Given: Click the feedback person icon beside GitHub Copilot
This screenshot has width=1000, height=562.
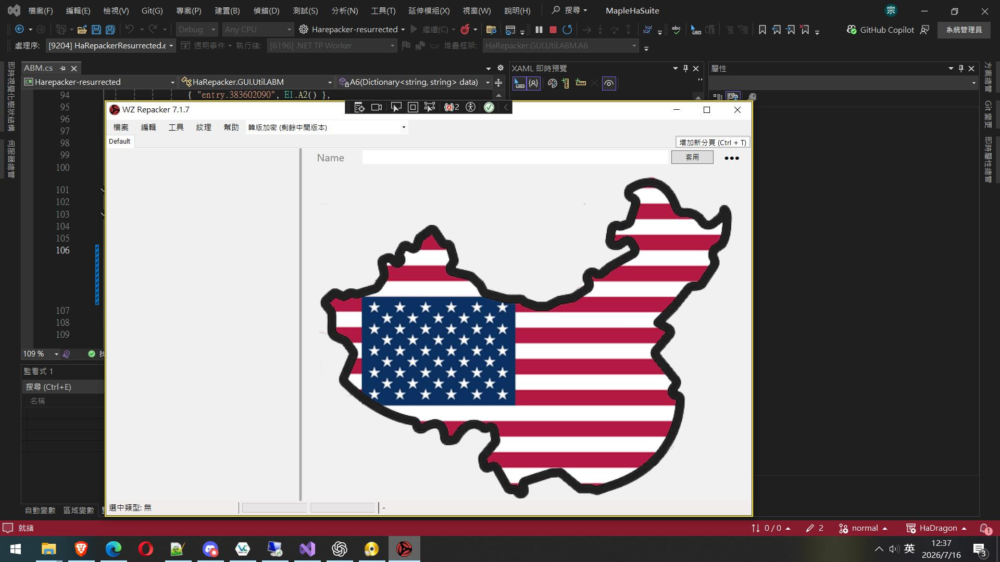Looking at the screenshot, I should 925,30.
